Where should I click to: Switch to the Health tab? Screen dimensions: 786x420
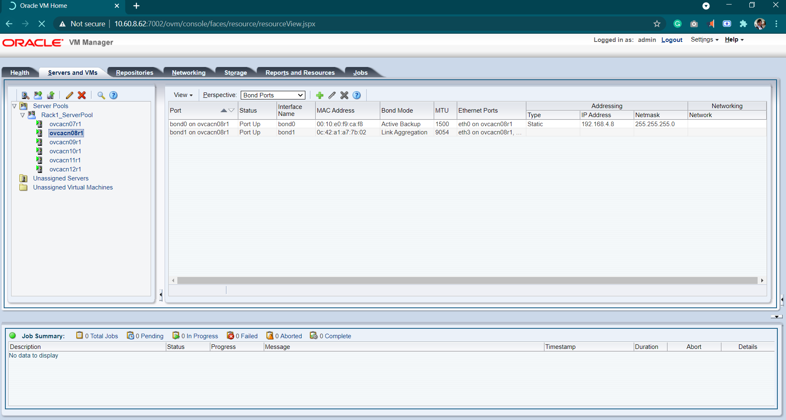coord(20,73)
